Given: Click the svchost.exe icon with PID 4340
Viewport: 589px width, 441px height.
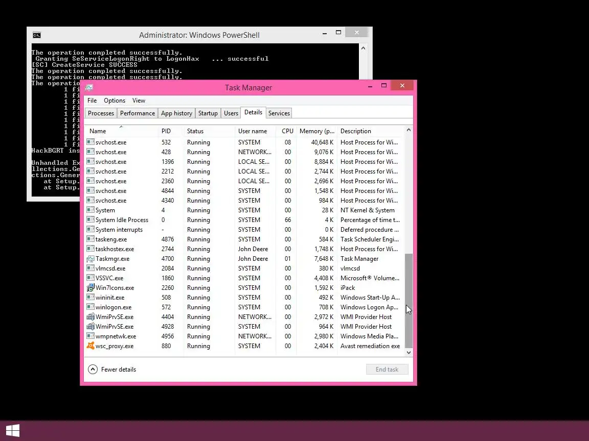Looking at the screenshot, I should [90, 200].
